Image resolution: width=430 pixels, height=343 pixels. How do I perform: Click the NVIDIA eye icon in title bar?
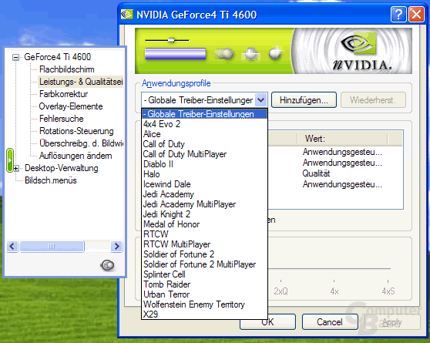point(126,15)
